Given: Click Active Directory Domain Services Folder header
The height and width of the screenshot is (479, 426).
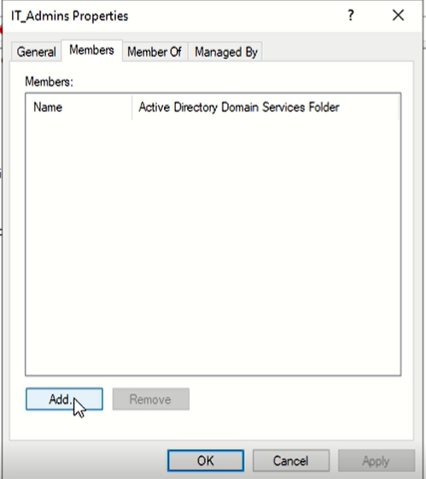Looking at the screenshot, I should point(266,108).
